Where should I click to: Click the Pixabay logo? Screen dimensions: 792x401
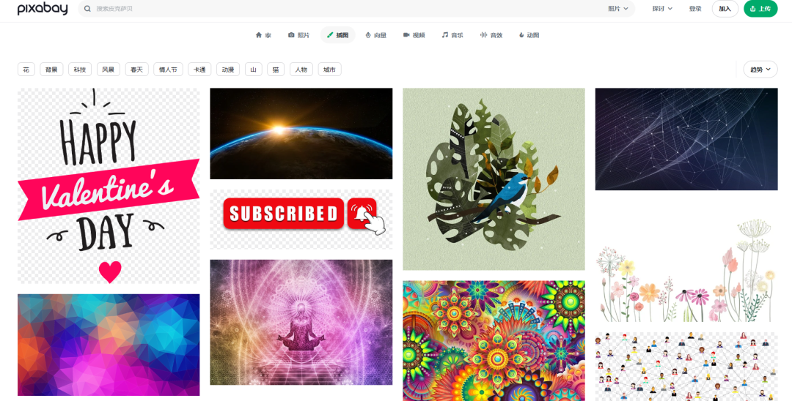click(x=43, y=9)
